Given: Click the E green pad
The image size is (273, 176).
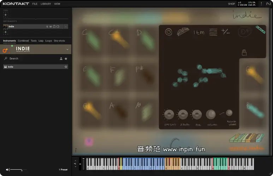Looking at the screenshot, I should click(x=92, y=77).
